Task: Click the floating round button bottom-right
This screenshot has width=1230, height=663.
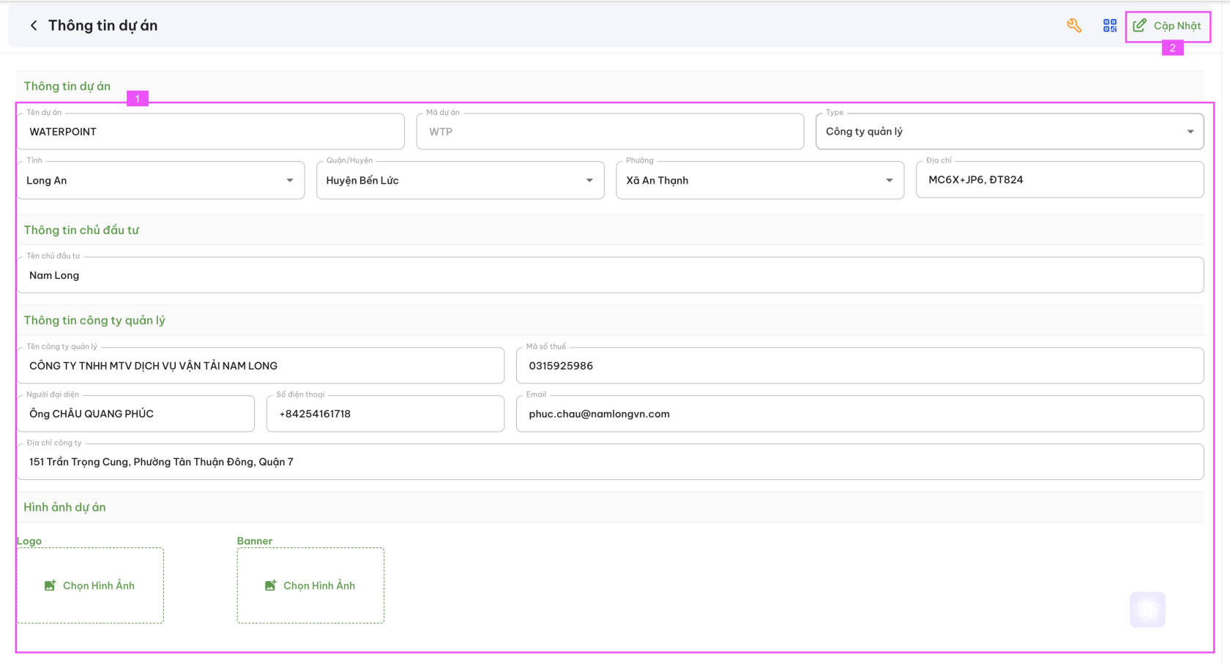Action: click(x=1147, y=610)
